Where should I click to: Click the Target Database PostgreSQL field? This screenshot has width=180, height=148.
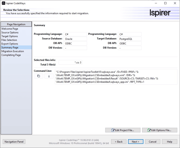coord(130,39)
